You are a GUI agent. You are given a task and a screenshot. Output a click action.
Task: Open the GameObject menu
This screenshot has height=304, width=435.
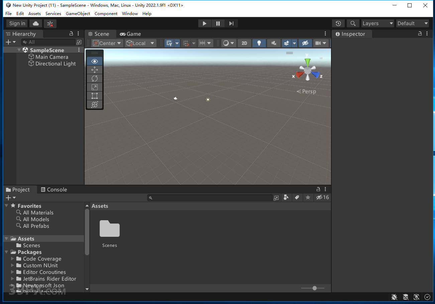tap(78, 14)
